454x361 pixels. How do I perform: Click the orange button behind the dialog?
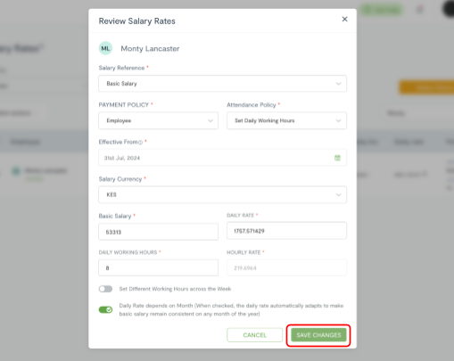pyautogui.click(x=426, y=87)
